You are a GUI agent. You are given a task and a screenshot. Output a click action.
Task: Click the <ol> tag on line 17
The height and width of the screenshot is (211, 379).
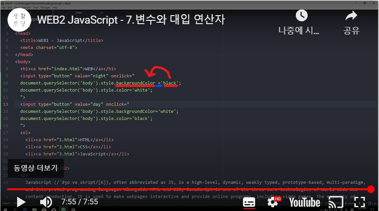click(26, 132)
